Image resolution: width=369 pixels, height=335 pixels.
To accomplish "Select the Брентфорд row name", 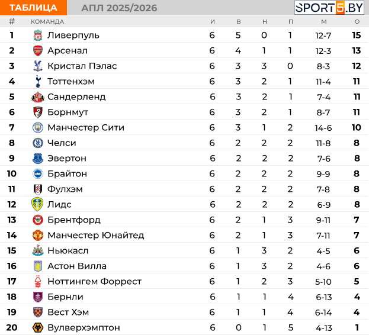I will click(x=74, y=220).
